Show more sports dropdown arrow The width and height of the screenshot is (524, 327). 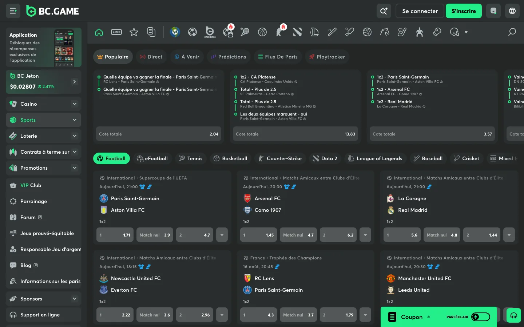(x=466, y=32)
